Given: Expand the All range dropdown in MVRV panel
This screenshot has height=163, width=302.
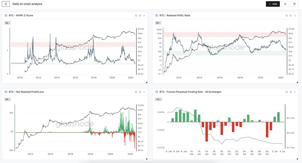Looking at the screenshot, I should (7, 23).
